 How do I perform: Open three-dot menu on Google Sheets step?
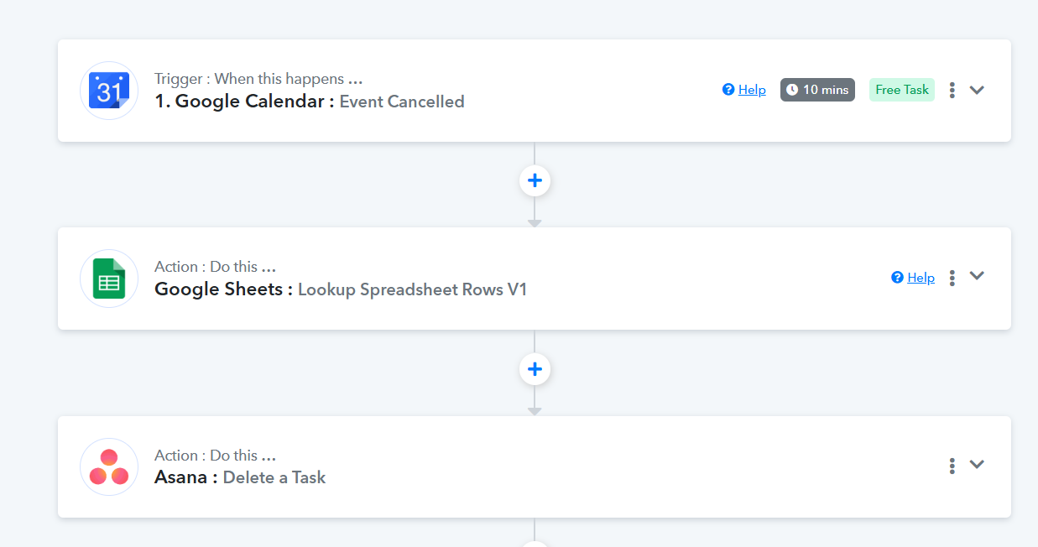click(x=952, y=278)
